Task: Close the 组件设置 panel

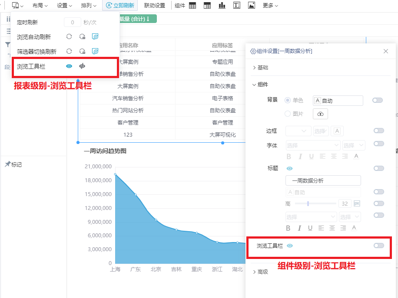Action: tap(386, 51)
